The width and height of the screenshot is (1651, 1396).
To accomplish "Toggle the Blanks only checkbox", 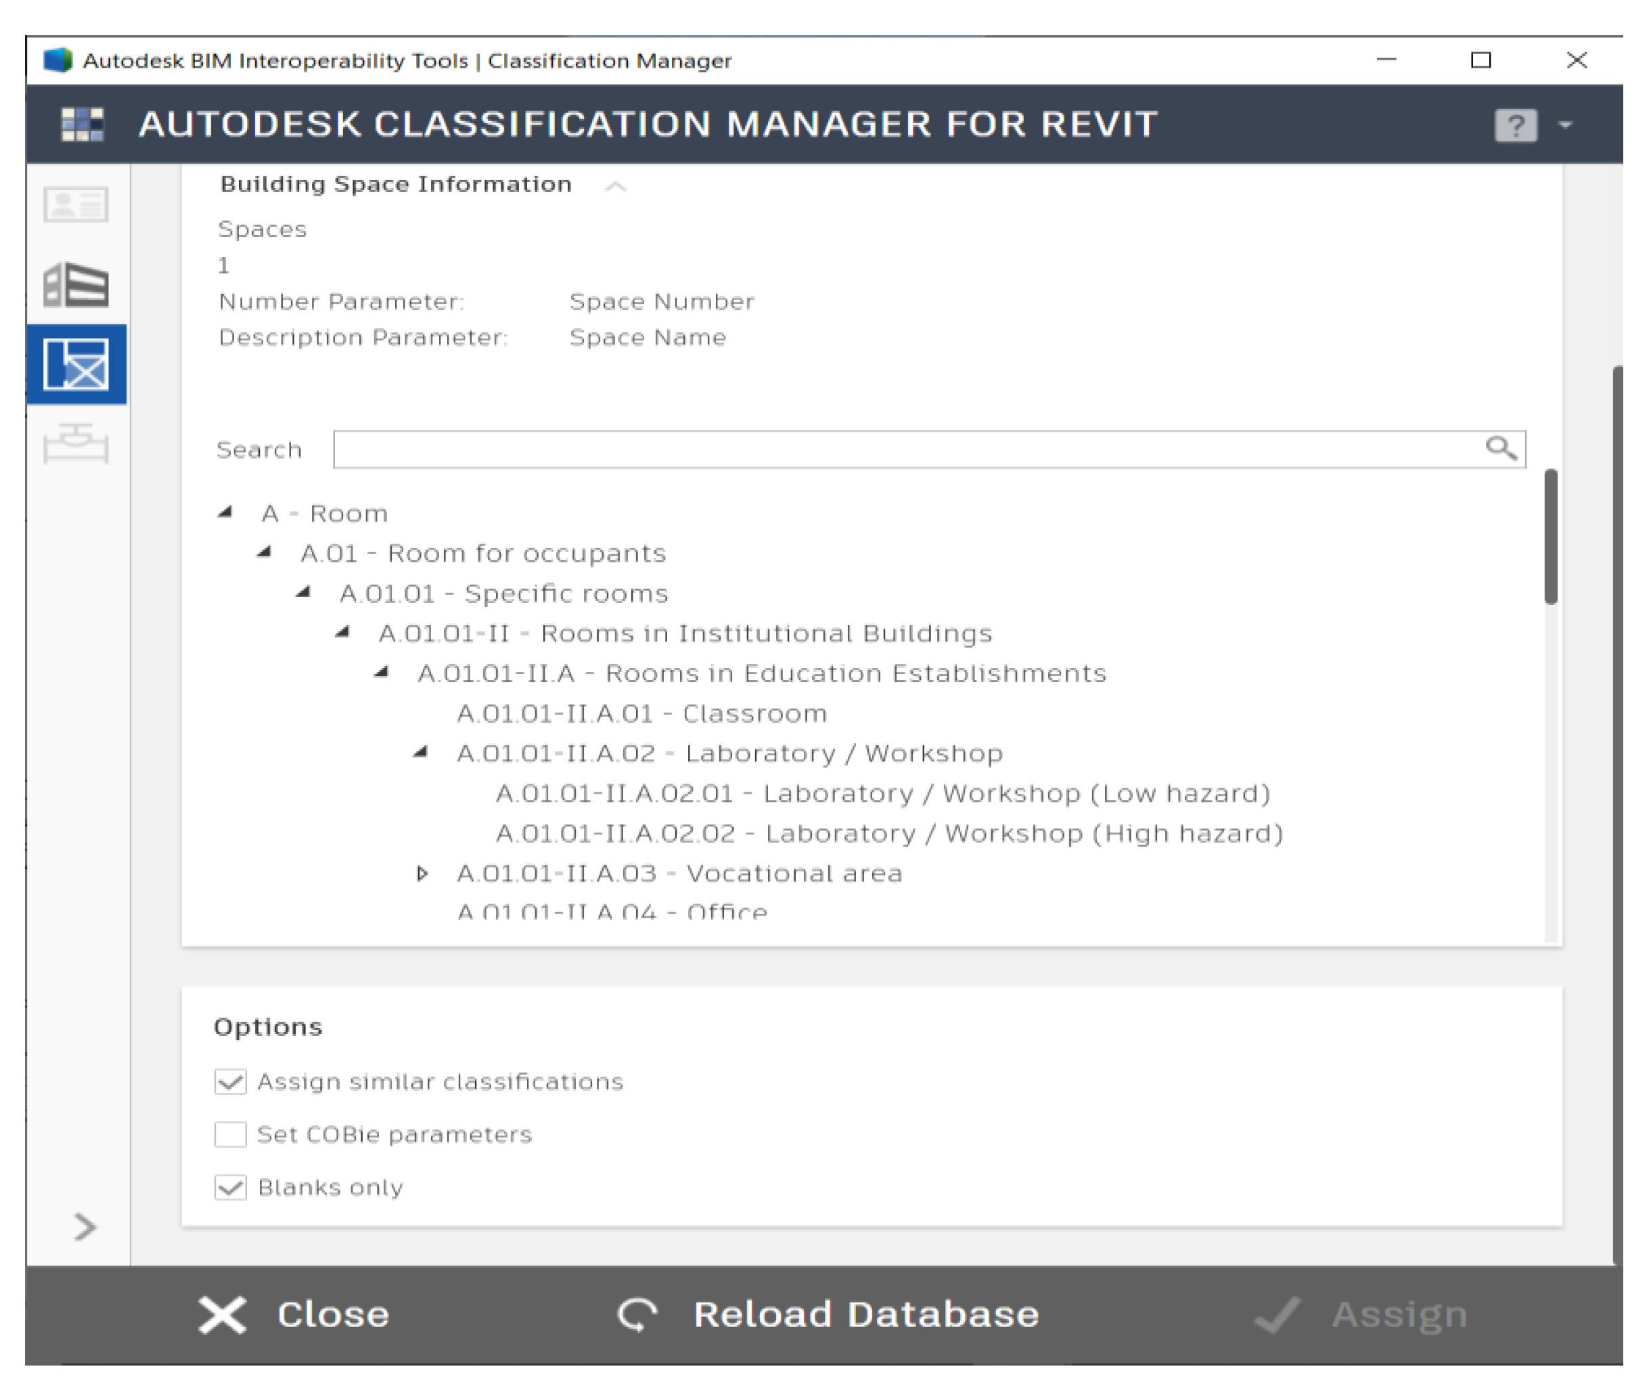I will point(230,1187).
